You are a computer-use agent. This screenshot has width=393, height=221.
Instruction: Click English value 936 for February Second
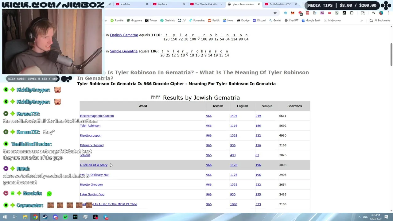click(x=233, y=145)
